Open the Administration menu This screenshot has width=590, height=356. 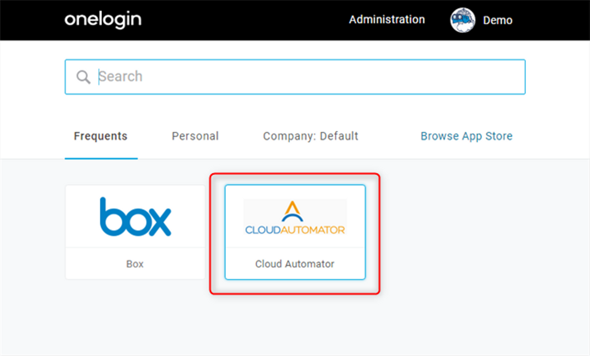click(387, 20)
